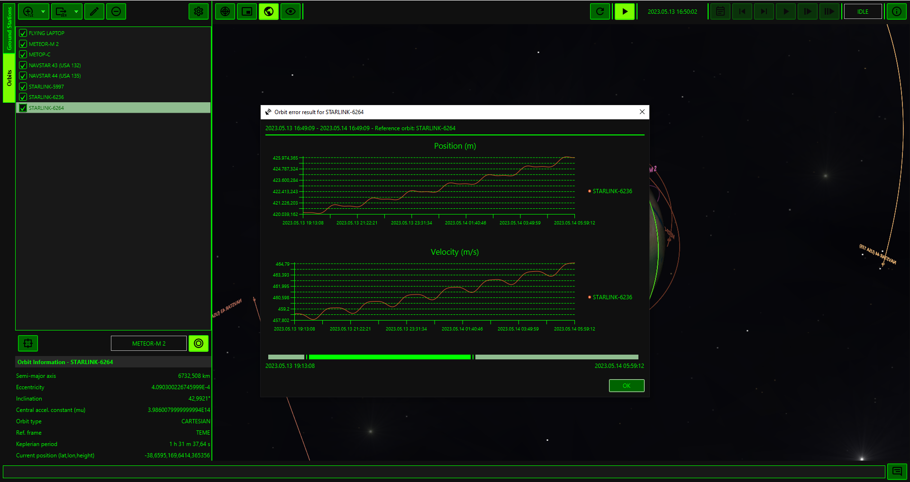910x482 pixels.
Task: Click STARLINK-6236 legend of Position chart
Action: click(x=610, y=191)
